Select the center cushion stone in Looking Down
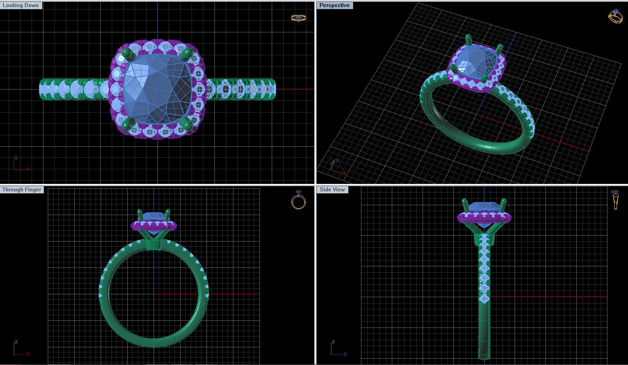628x365 pixels. (158, 89)
